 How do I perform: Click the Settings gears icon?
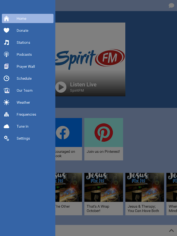click(6, 138)
